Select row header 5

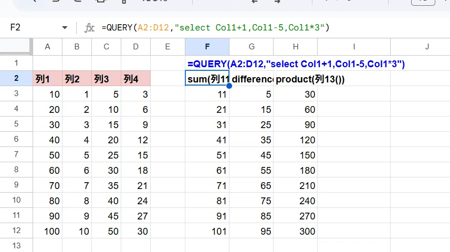(x=16, y=124)
